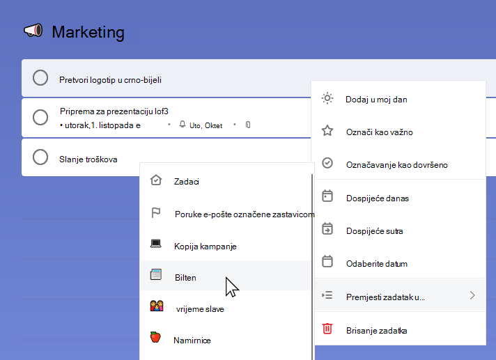Open 'Premjesti zadatak u...' submenu
This screenshot has width=496, height=360.
tap(400, 296)
